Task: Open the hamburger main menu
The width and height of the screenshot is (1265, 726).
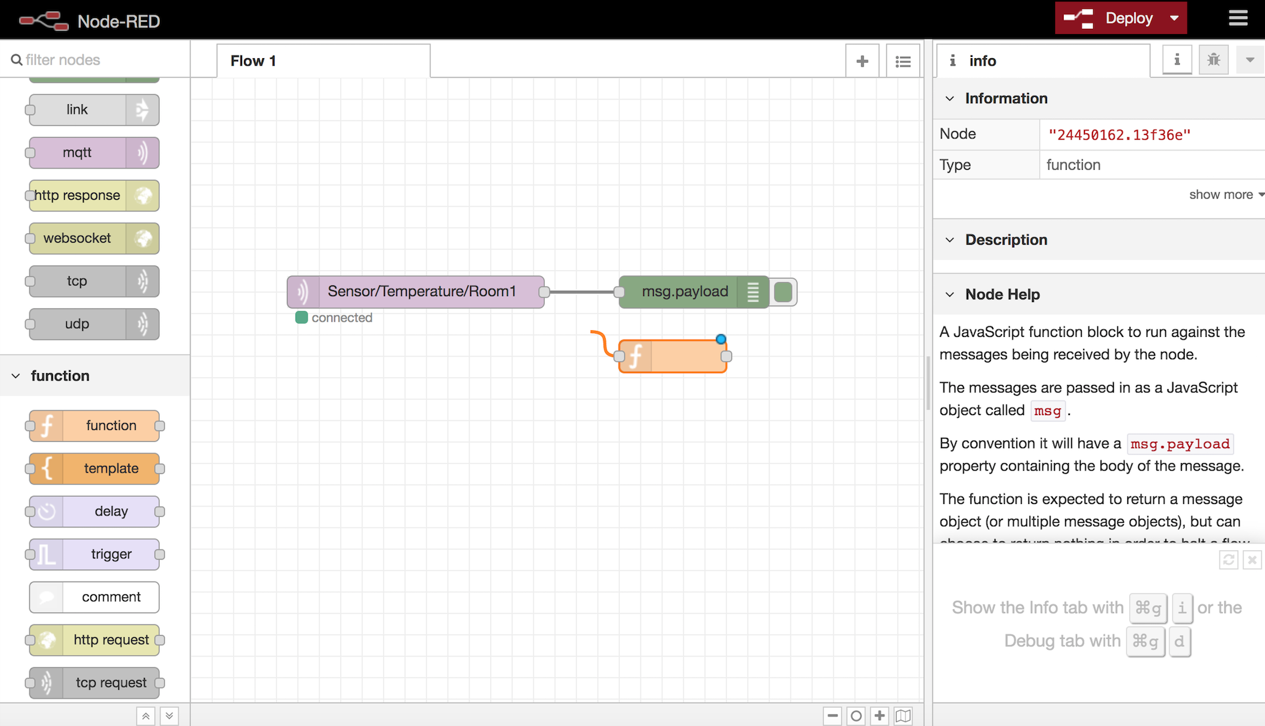Action: click(x=1238, y=18)
